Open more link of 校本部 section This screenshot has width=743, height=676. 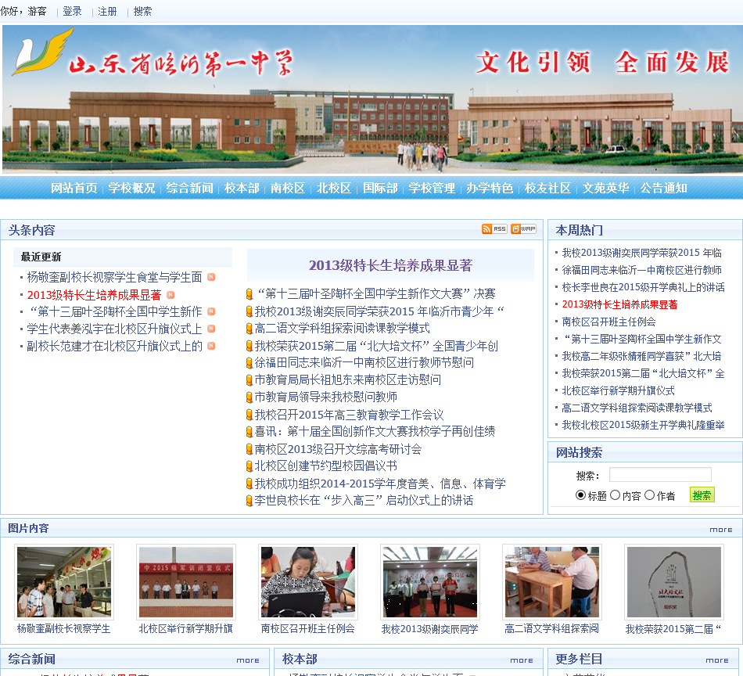[x=522, y=660]
